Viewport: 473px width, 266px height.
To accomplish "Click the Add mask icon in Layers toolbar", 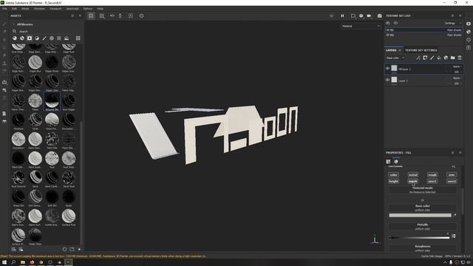I will point(425,58).
